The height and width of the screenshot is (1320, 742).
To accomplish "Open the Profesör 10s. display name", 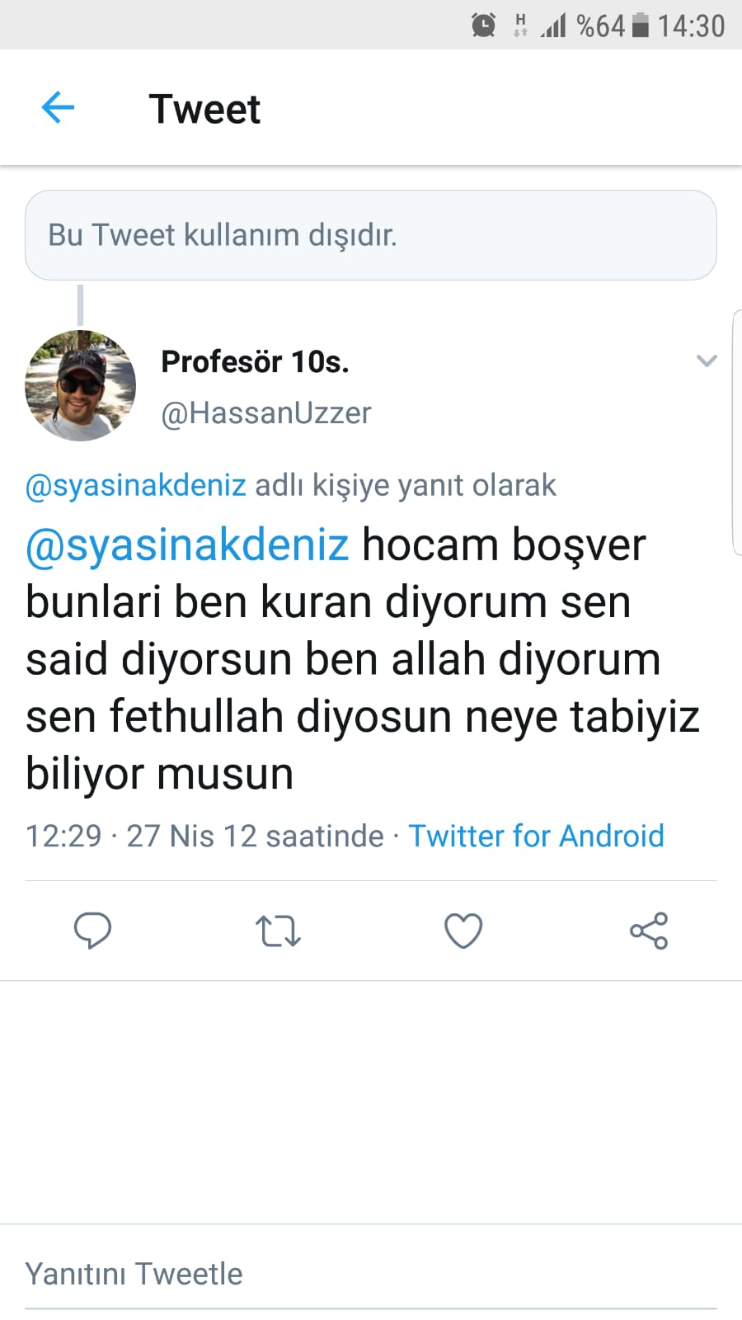I will [255, 361].
